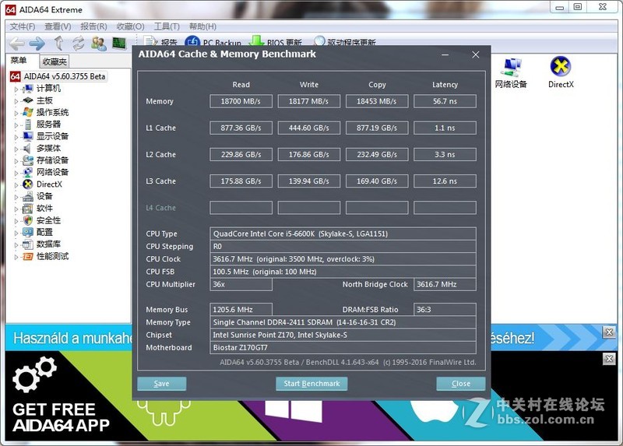
Task: Click the green monitor graph toolbar icon
Action: click(x=119, y=43)
